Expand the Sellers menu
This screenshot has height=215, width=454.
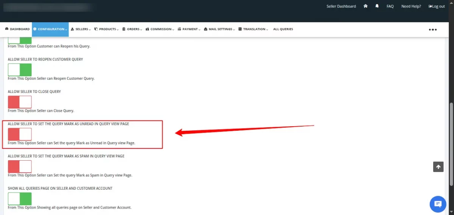(x=81, y=29)
